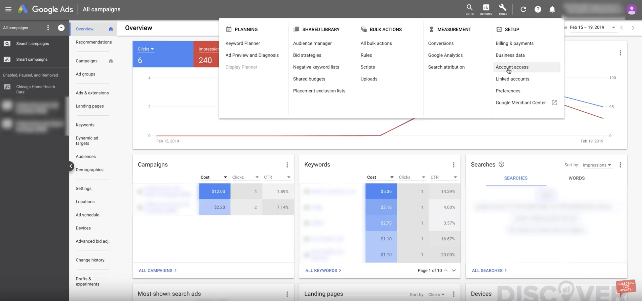
Task: Open Linked accounts in Setup
Action: tap(512, 79)
